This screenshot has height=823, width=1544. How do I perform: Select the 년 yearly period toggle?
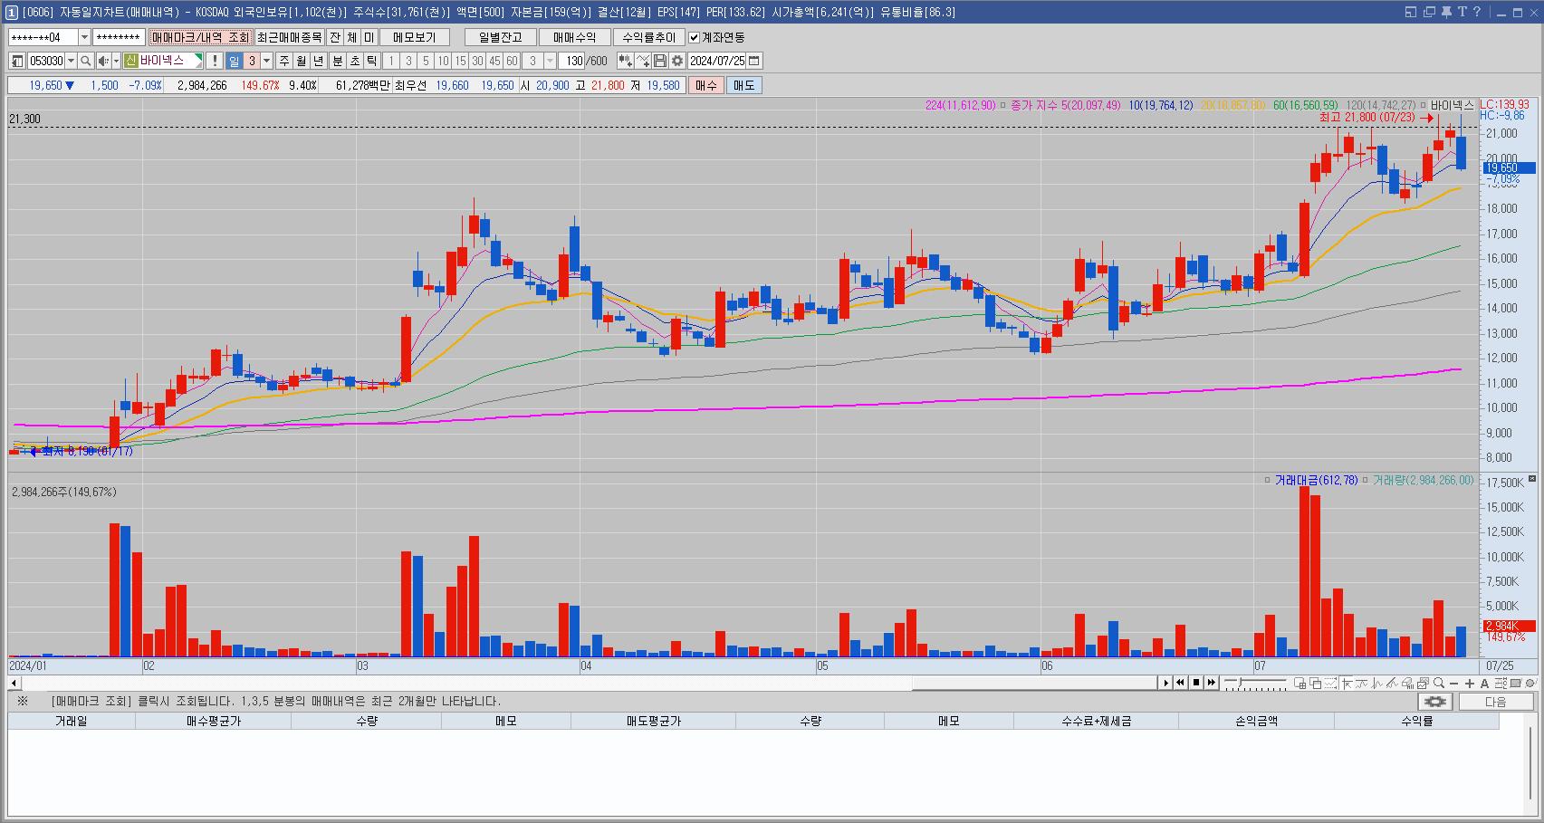(x=319, y=61)
